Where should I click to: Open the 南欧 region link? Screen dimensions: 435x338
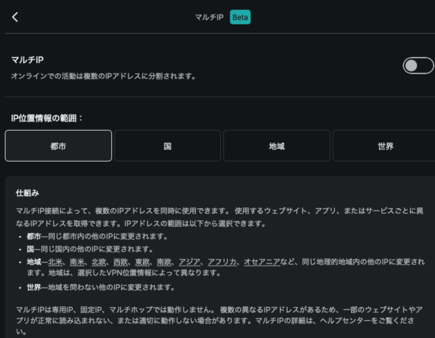(164, 262)
